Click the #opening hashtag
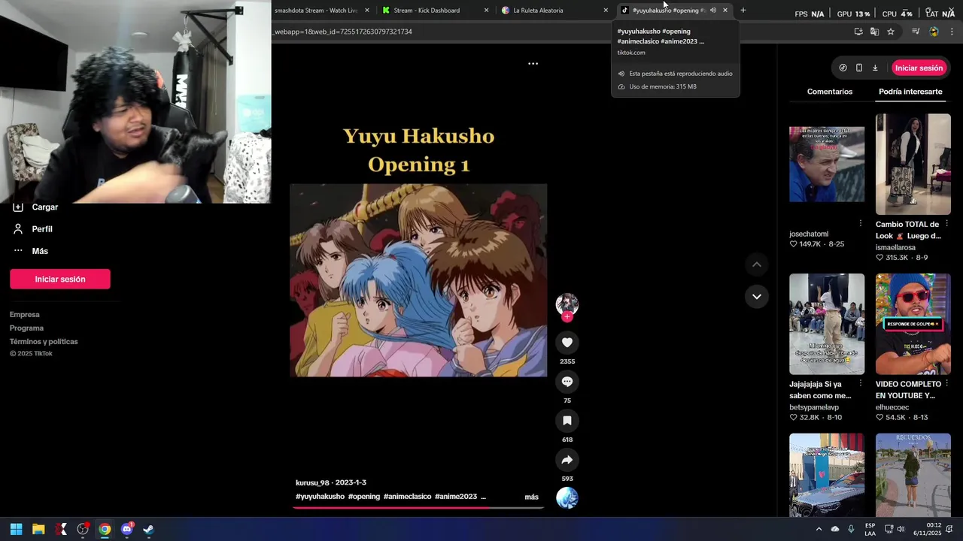This screenshot has width=963, height=541. point(364,497)
